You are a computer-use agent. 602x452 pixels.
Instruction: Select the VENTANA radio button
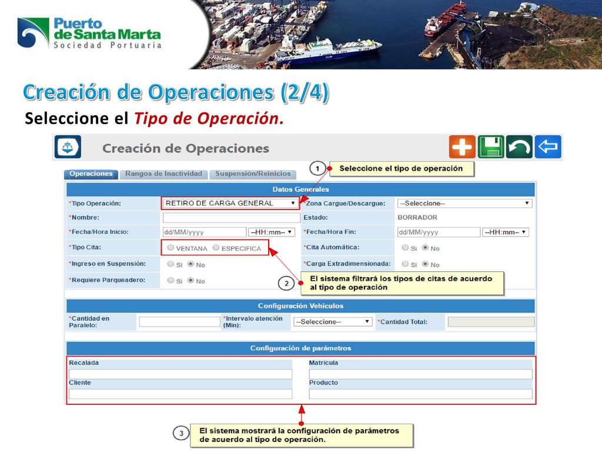[171, 248]
